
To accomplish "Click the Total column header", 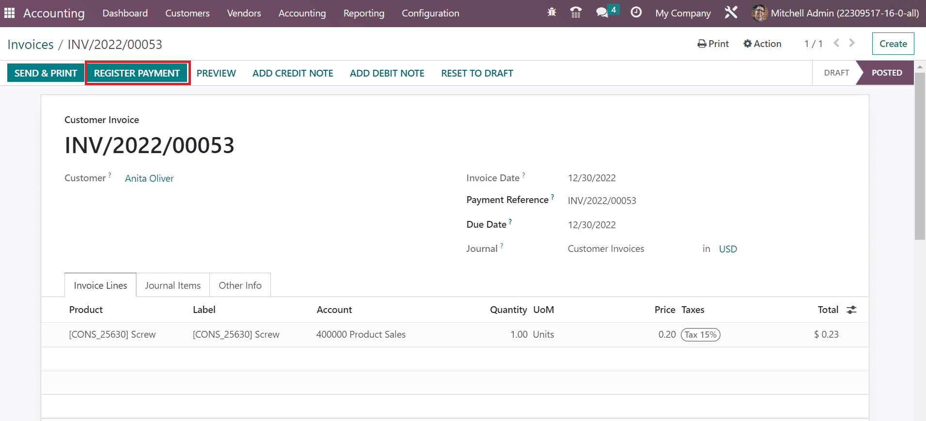I will pyautogui.click(x=828, y=310).
